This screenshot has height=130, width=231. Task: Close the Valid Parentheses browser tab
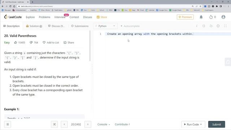[28, 2]
